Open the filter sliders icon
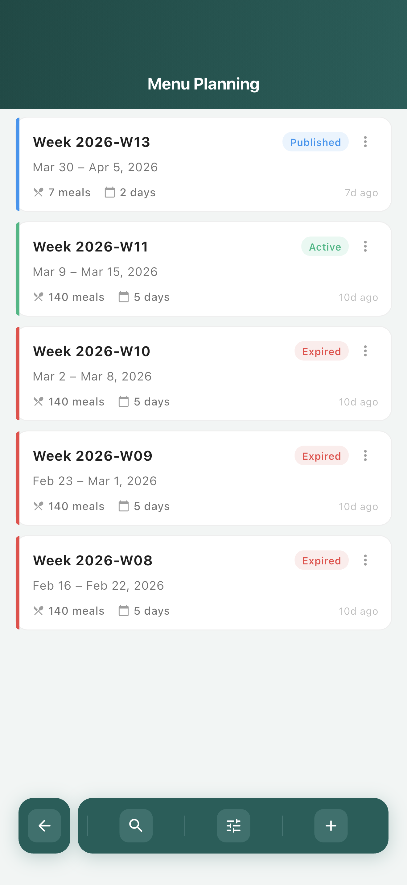407x885 pixels. pyautogui.click(x=233, y=825)
